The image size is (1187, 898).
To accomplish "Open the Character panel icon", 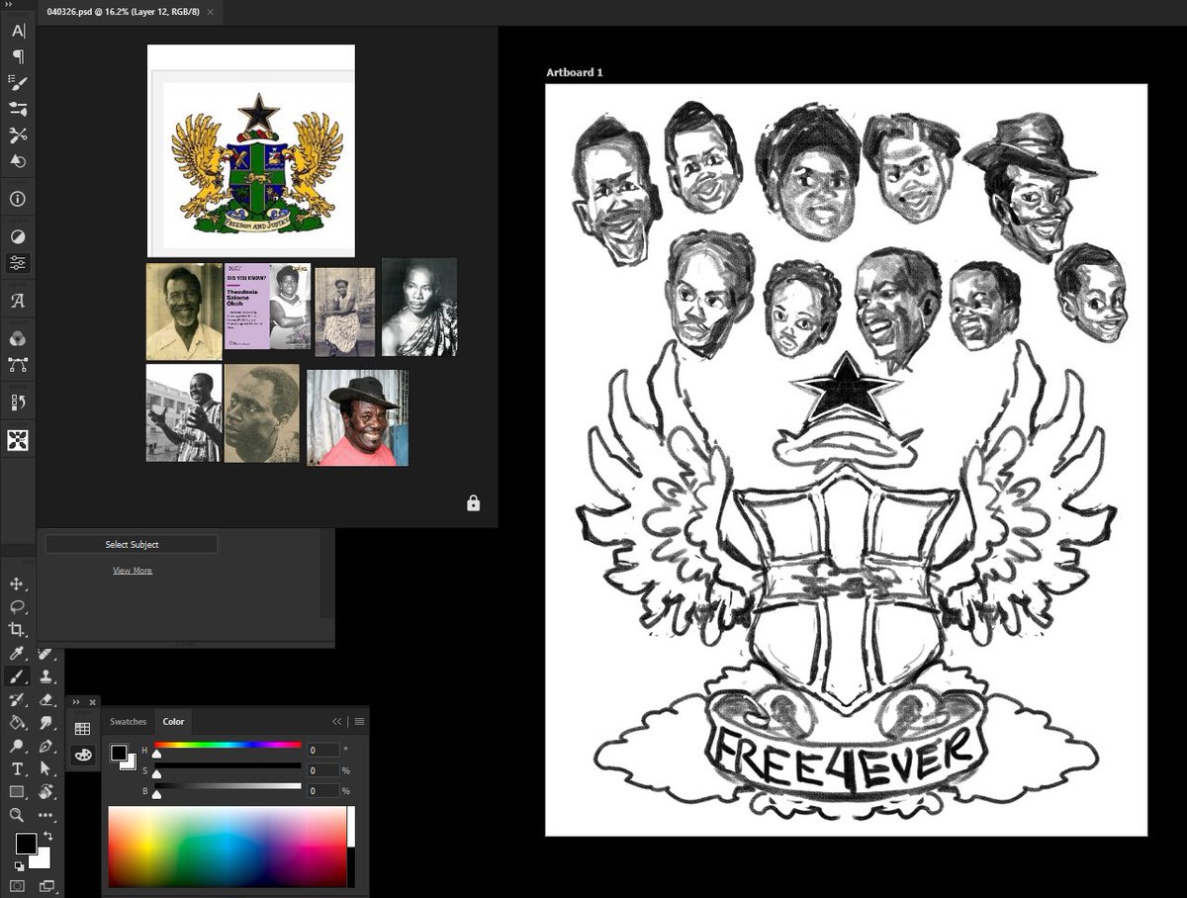I will [x=18, y=31].
